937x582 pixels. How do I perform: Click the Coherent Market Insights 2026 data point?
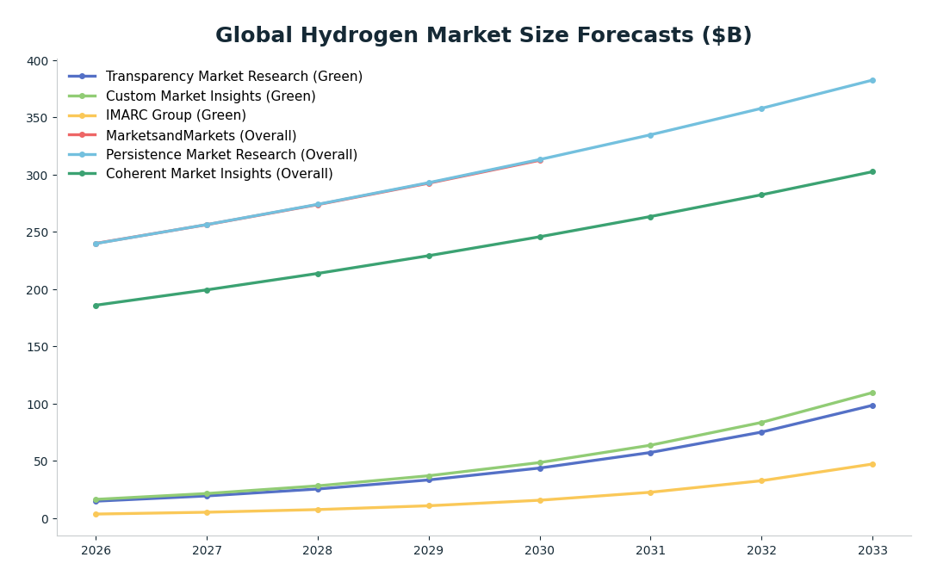96,306
